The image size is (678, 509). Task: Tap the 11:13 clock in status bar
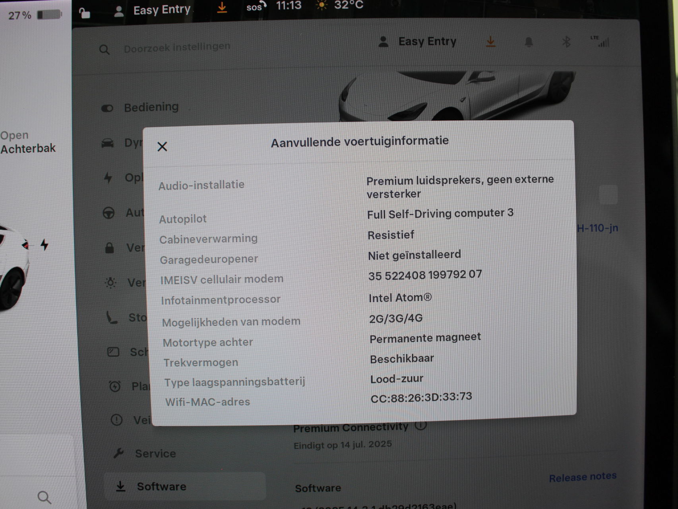[289, 6]
